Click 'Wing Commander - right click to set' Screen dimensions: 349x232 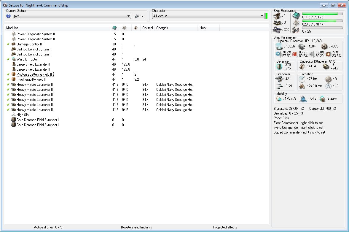click(x=299, y=128)
